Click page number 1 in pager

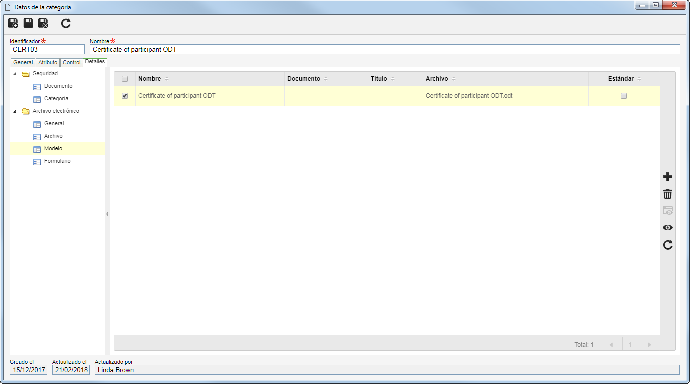[630, 345]
